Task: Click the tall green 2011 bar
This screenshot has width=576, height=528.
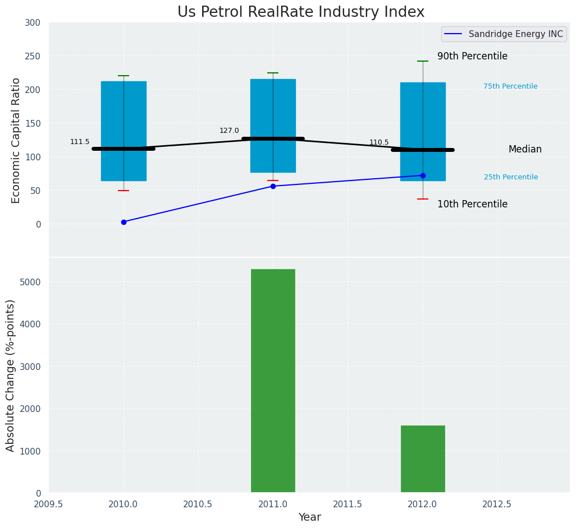Action: point(273,381)
